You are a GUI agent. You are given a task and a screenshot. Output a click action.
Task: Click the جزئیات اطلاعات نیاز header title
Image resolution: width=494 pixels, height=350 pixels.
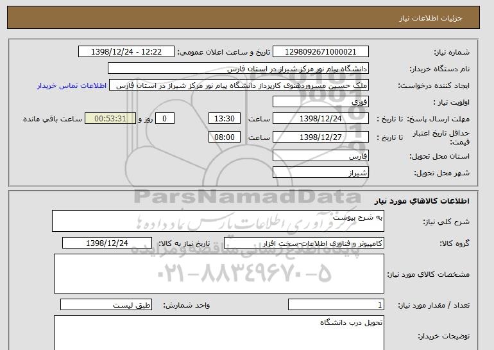pos(430,18)
